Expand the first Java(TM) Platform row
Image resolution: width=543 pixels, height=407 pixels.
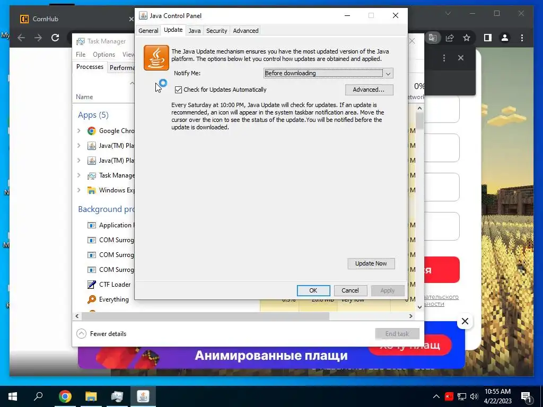coord(78,146)
